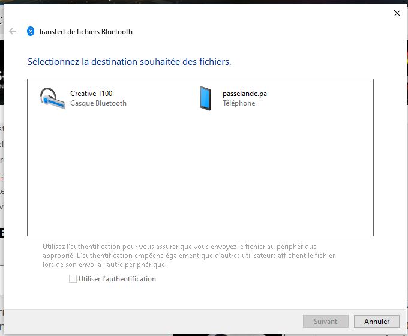Viewport: 408px width, 336px height.
Task: Choose the passelande.pa device name
Action: [x=244, y=94]
